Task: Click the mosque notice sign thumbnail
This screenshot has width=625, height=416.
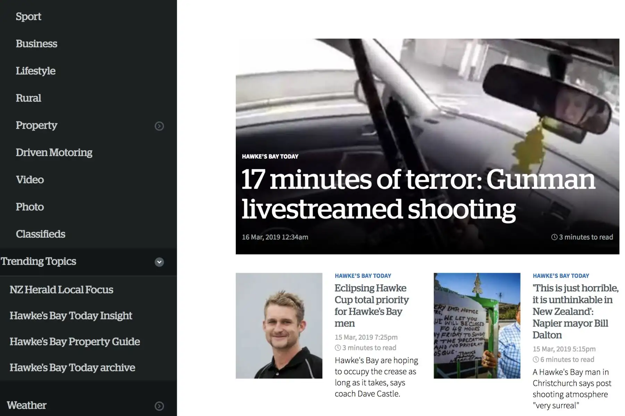Action: click(x=477, y=325)
